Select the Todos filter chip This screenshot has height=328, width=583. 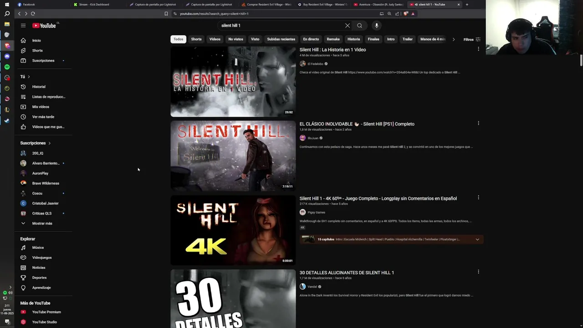coord(178,39)
